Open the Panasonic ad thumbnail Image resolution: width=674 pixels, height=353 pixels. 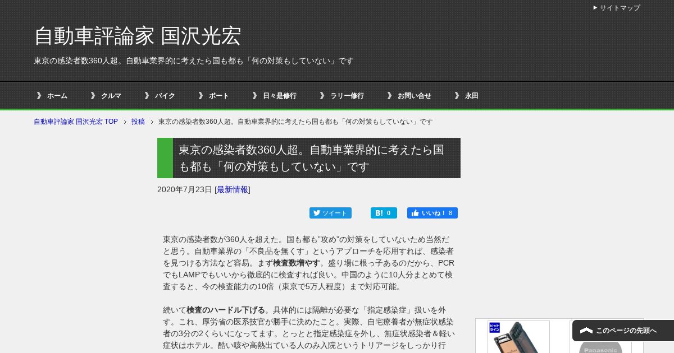600,337
